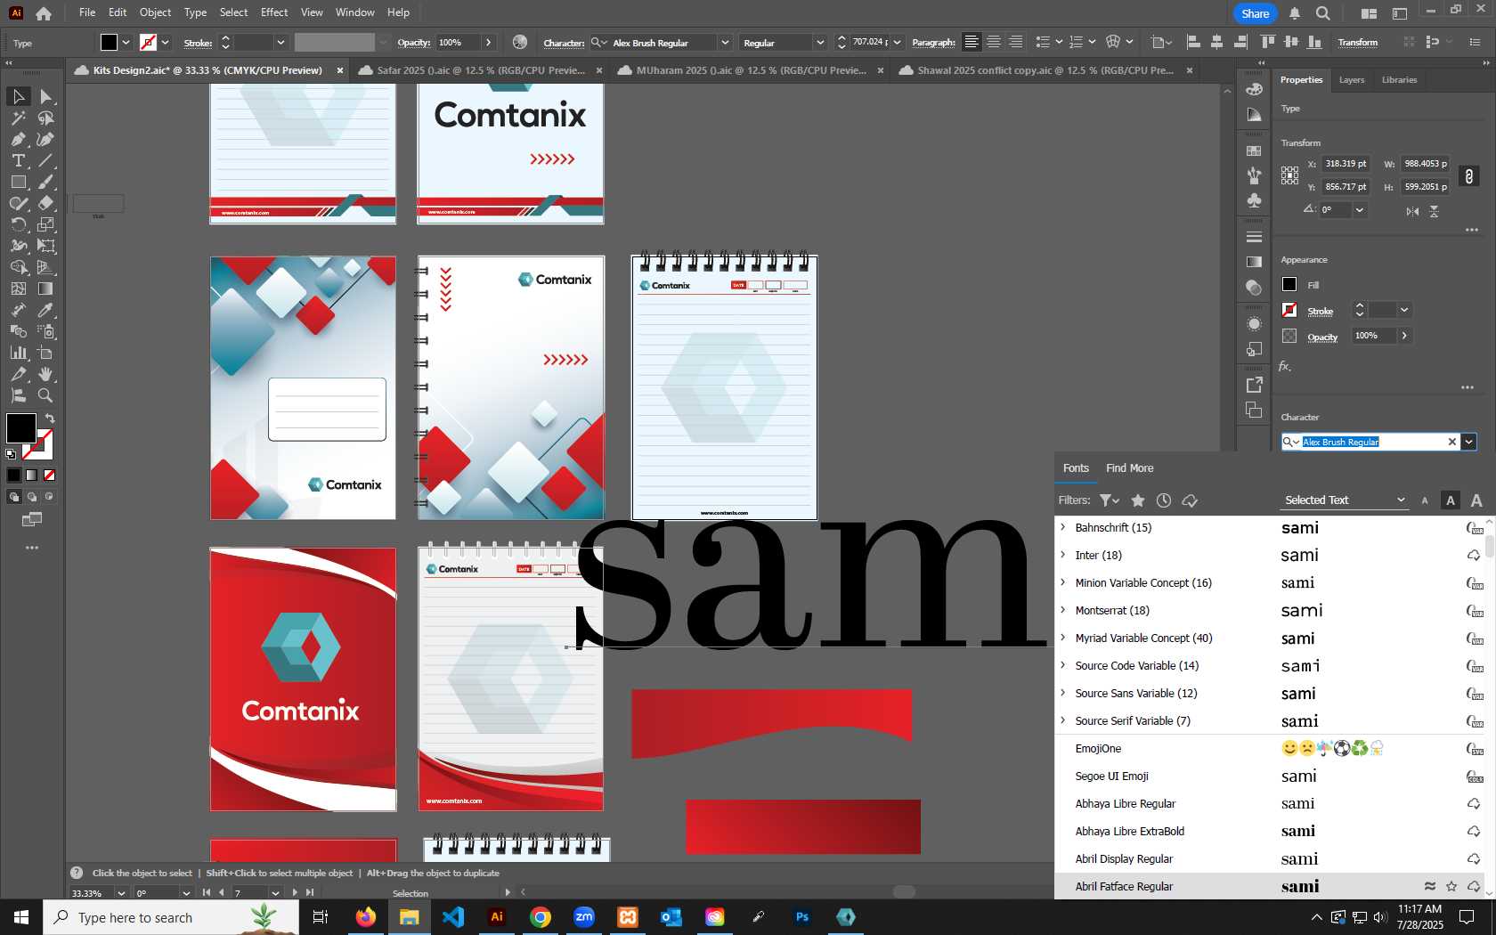Image resolution: width=1496 pixels, height=935 pixels.
Task: Expand the Montserrat font family
Action: click(1063, 610)
